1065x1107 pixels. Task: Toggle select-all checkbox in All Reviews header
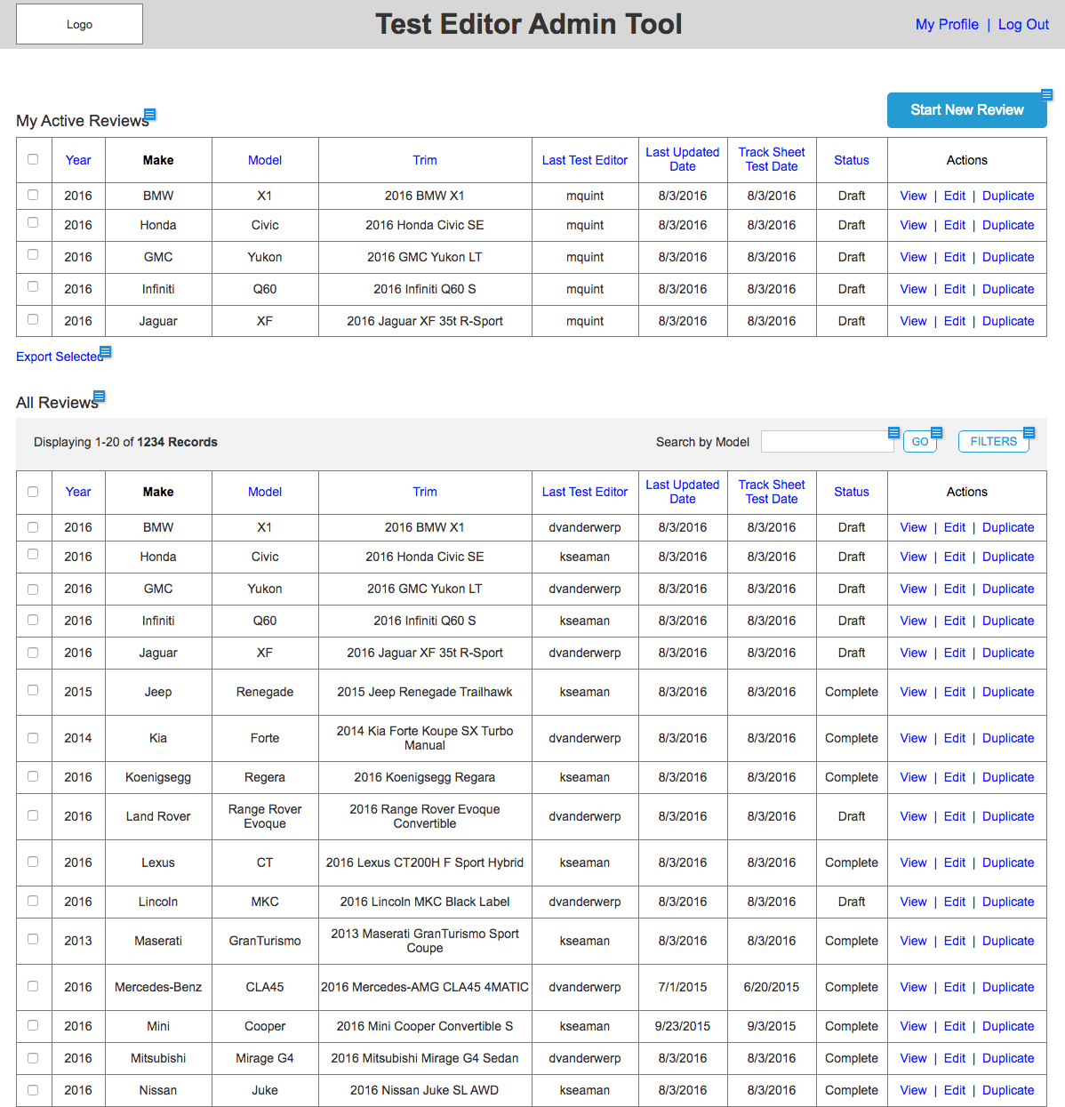click(x=33, y=491)
